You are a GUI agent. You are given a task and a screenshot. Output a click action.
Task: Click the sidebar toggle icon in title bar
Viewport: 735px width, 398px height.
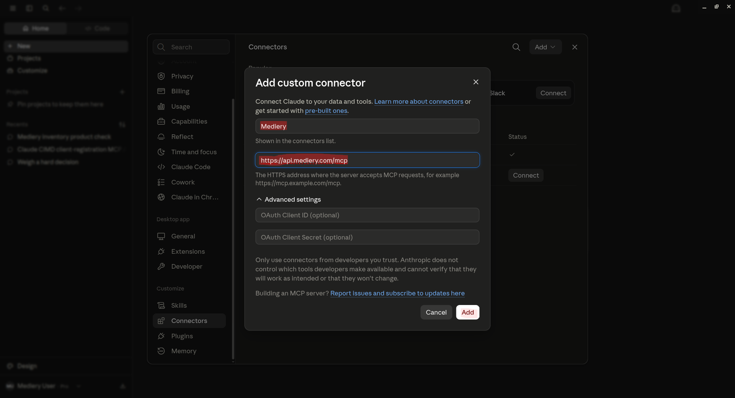(29, 8)
